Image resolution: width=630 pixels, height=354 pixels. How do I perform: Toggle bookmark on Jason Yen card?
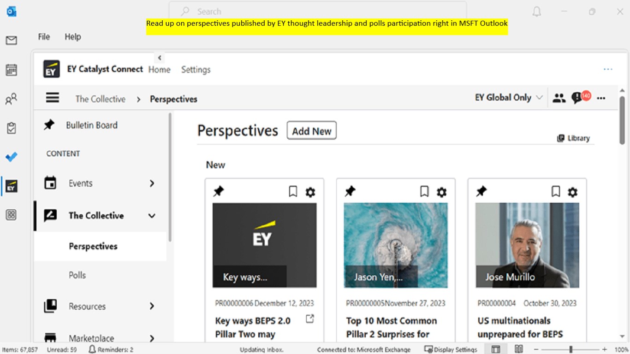pyautogui.click(x=424, y=192)
